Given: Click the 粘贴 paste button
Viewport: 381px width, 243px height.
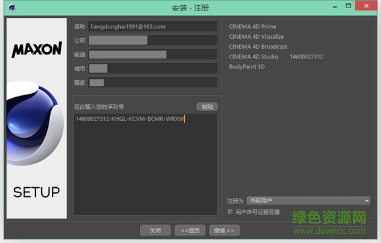Looking at the screenshot, I should tap(208, 106).
